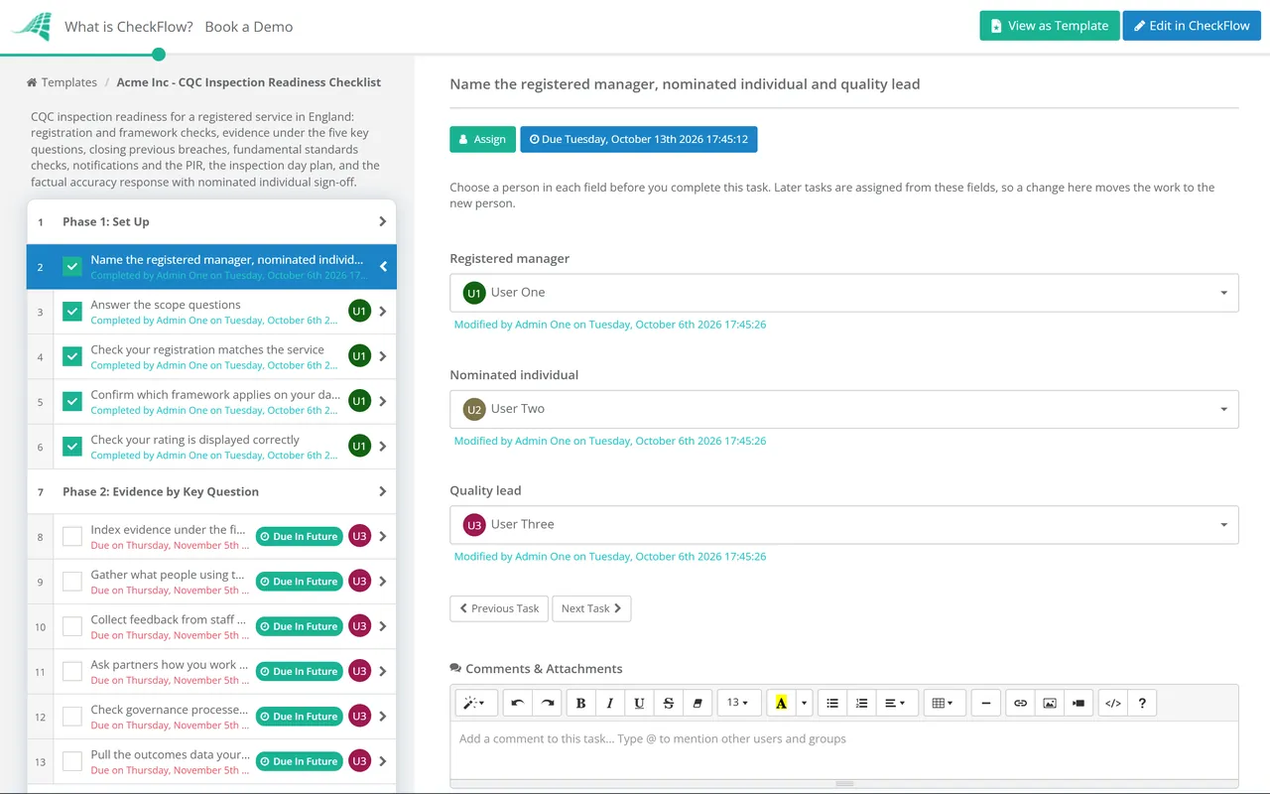Uncheck 'Check your rating is displayed correctly'
This screenshot has width=1270, height=794.
coord(72,447)
